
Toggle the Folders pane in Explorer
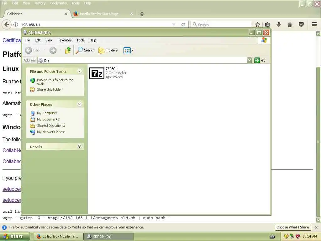(x=108, y=50)
